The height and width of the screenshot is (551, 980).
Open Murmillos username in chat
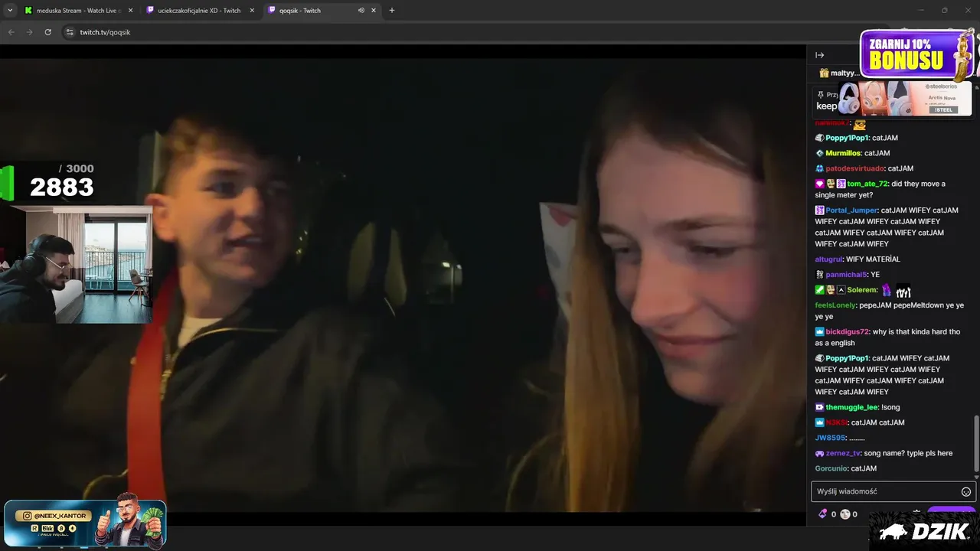(842, 153)
